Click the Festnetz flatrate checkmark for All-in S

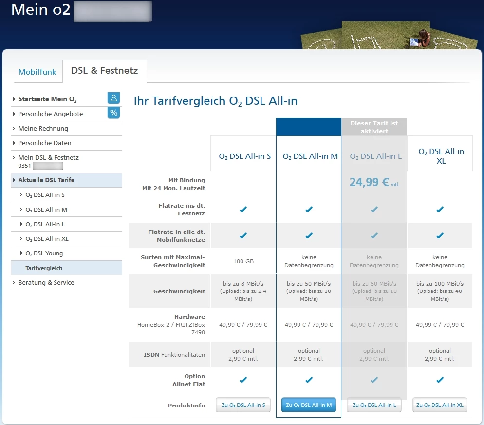(x=243, y=210)
